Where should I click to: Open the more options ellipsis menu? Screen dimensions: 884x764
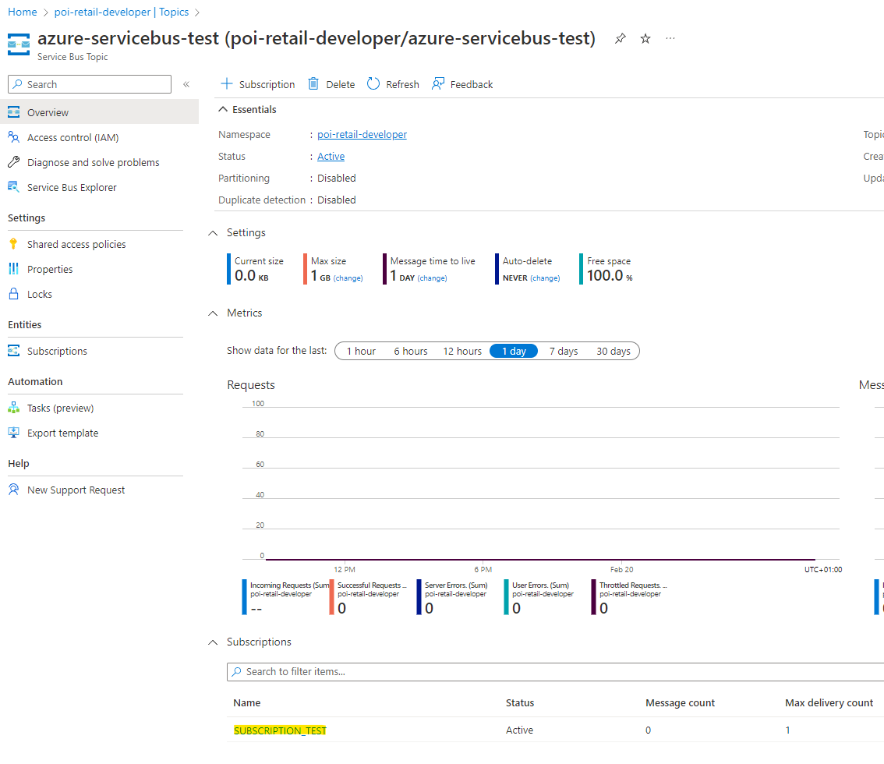(x=670, y=38)
